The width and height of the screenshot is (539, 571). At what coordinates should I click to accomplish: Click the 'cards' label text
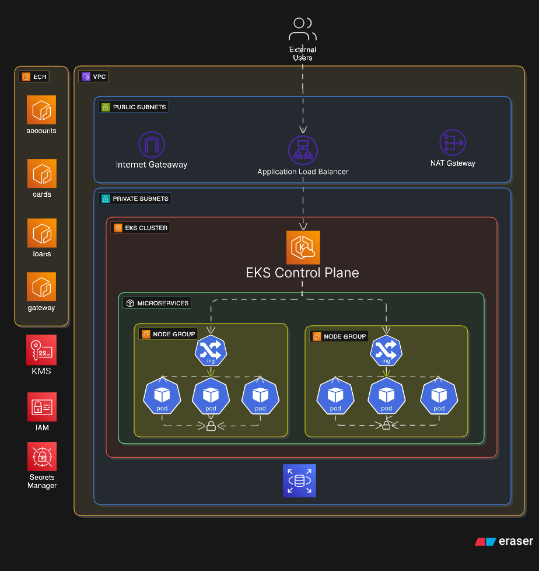[x=42, y=194]
